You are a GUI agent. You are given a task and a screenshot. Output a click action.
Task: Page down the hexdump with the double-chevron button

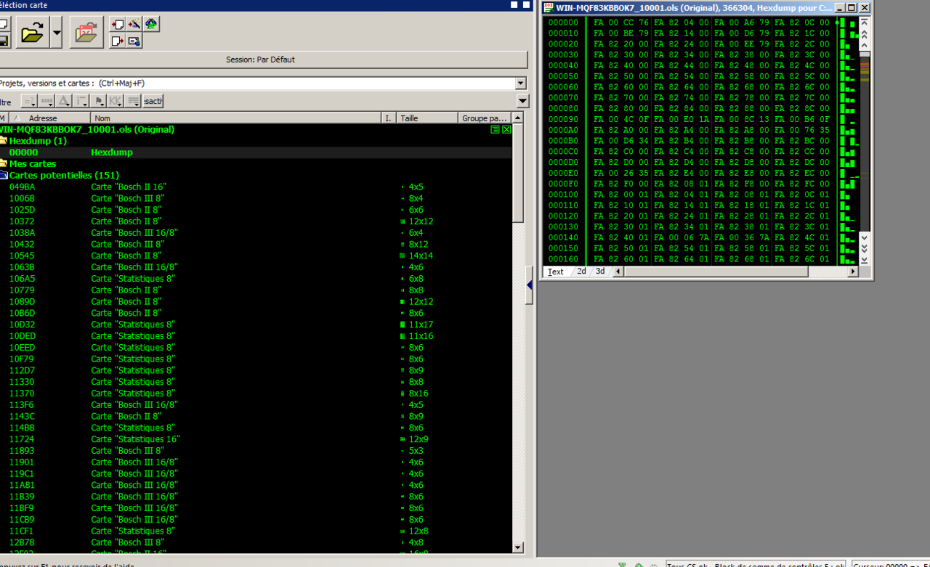[x=865, y=248]
